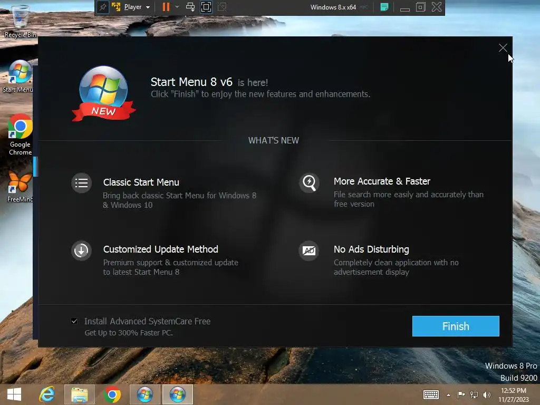Click the first Start Menu 8 taskbar icon
This screenshot has width=540, height=405.
[144, 394]
